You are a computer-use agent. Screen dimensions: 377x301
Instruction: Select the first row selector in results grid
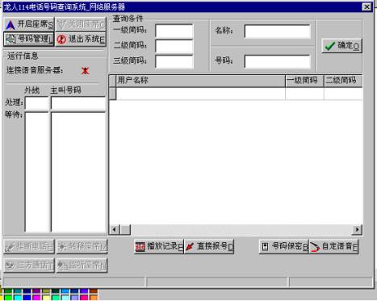point(112,94)
